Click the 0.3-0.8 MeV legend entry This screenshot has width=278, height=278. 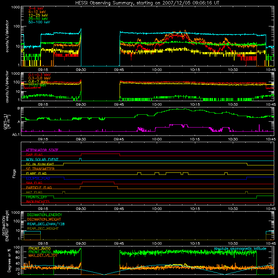40,78
